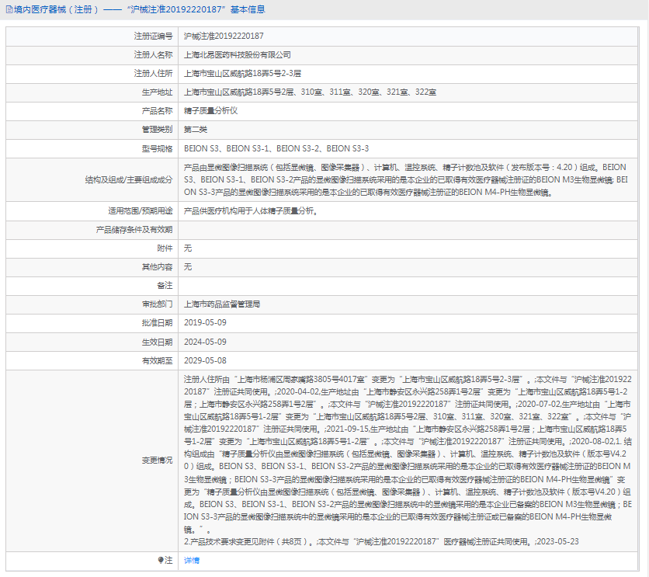Click the intended use value 产品供医疗机构用于人体精子质量分析
649x577 pixels.
pos(251,211)
